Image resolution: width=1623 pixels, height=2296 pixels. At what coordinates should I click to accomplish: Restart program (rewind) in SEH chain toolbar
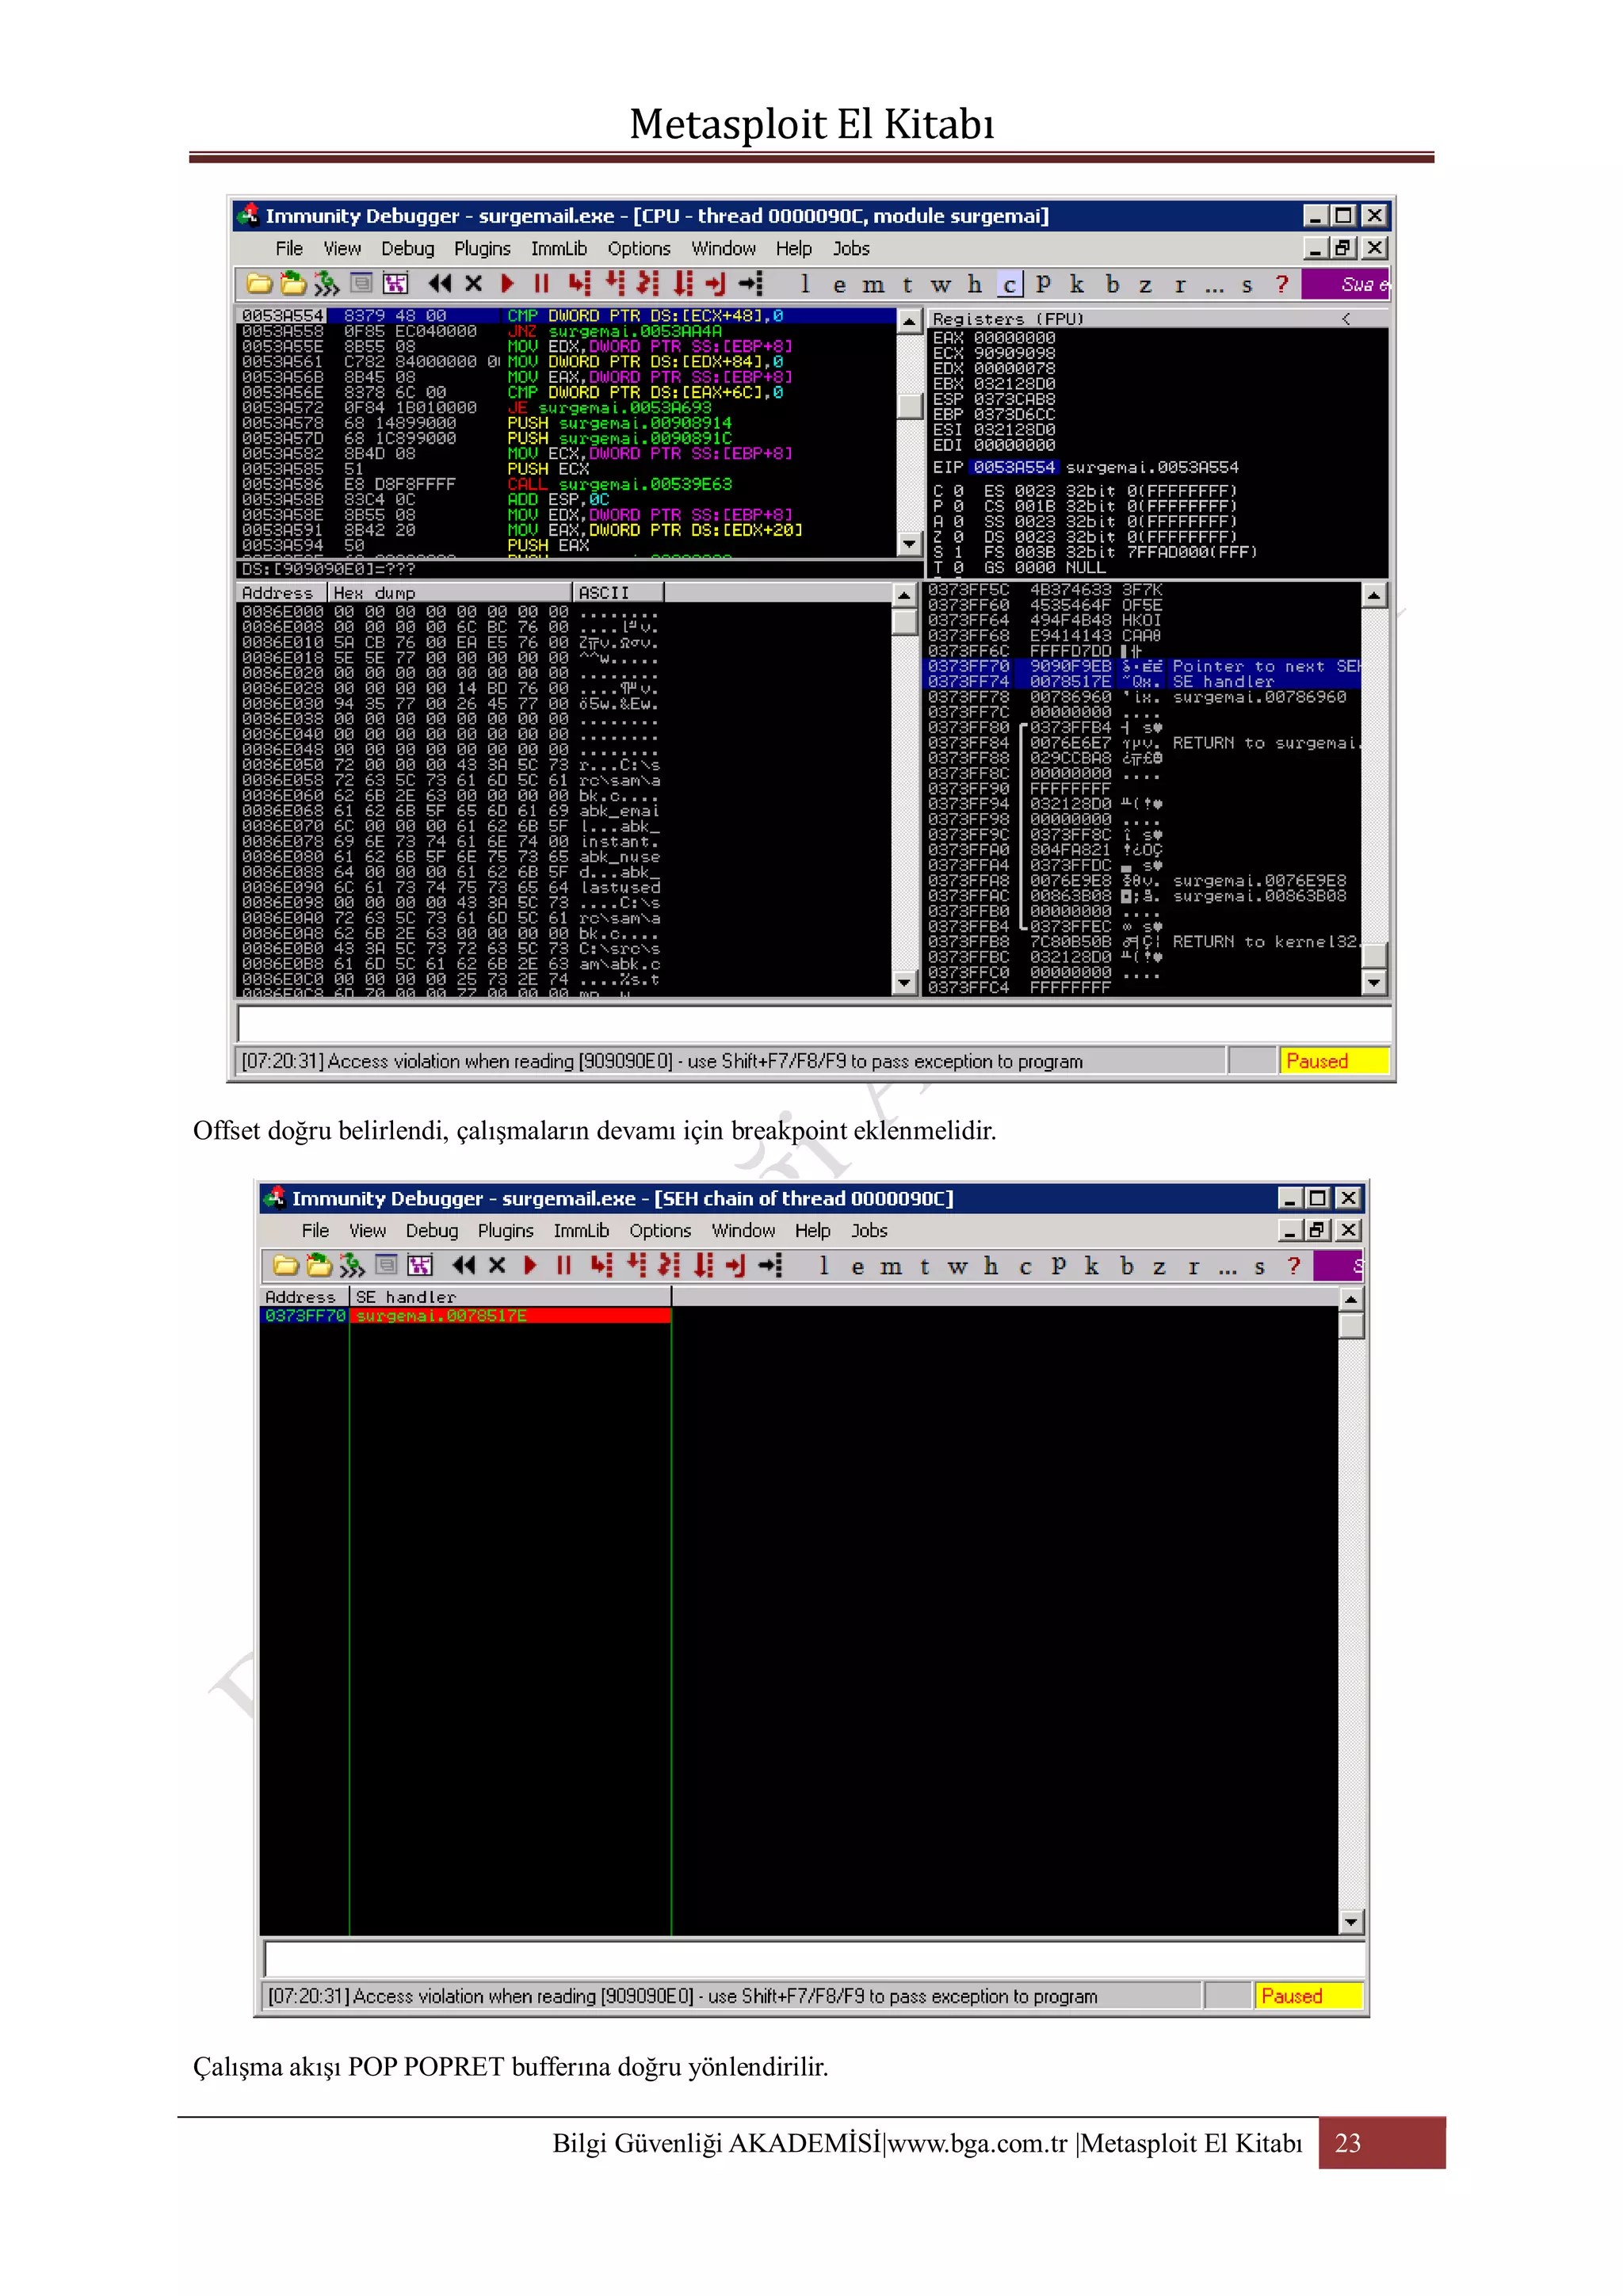click(x=463, y=1266)
